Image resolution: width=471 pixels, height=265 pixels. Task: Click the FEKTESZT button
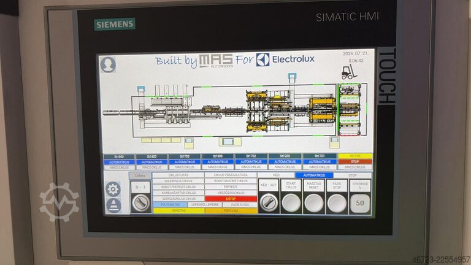pos(231,187)
